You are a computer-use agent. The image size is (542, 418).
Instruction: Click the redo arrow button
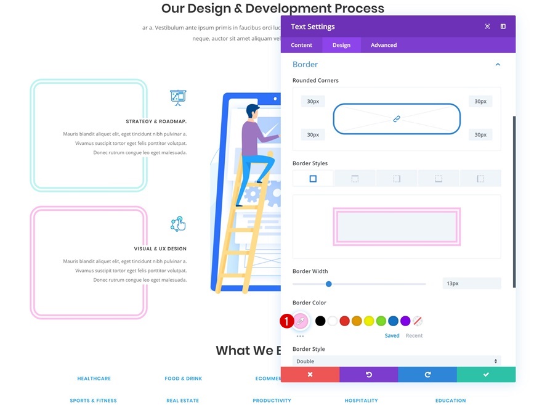[427, 374]
